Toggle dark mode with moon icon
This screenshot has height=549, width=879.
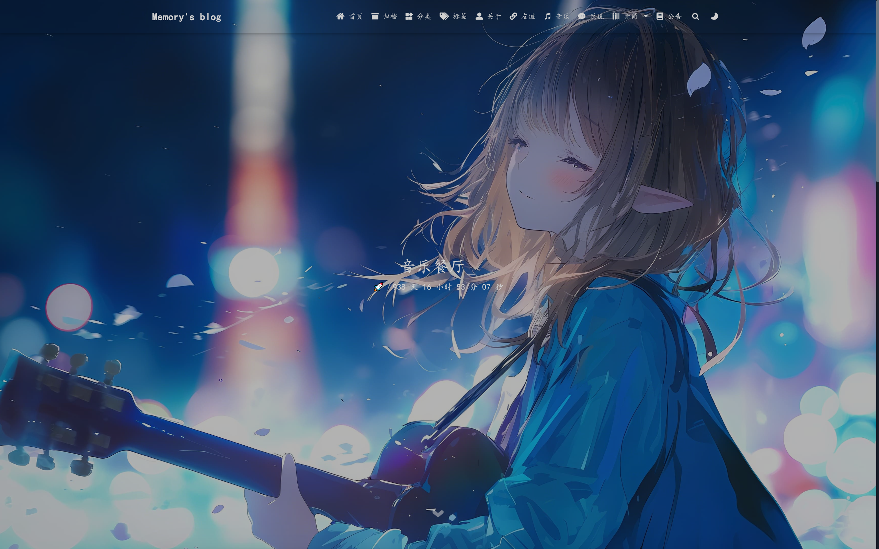(714, 16)
